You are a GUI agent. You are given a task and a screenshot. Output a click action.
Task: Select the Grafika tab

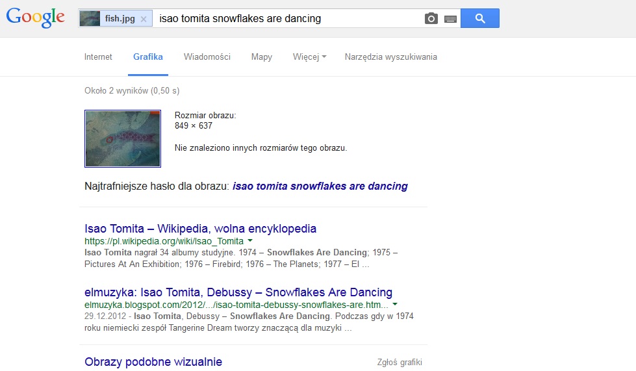coord(148,57)
